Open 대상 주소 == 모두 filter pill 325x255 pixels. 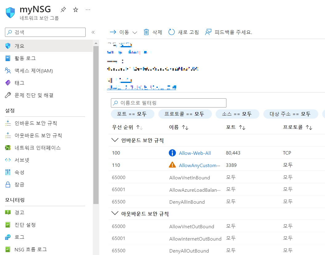pyautogui.click(x=290, y=114)
